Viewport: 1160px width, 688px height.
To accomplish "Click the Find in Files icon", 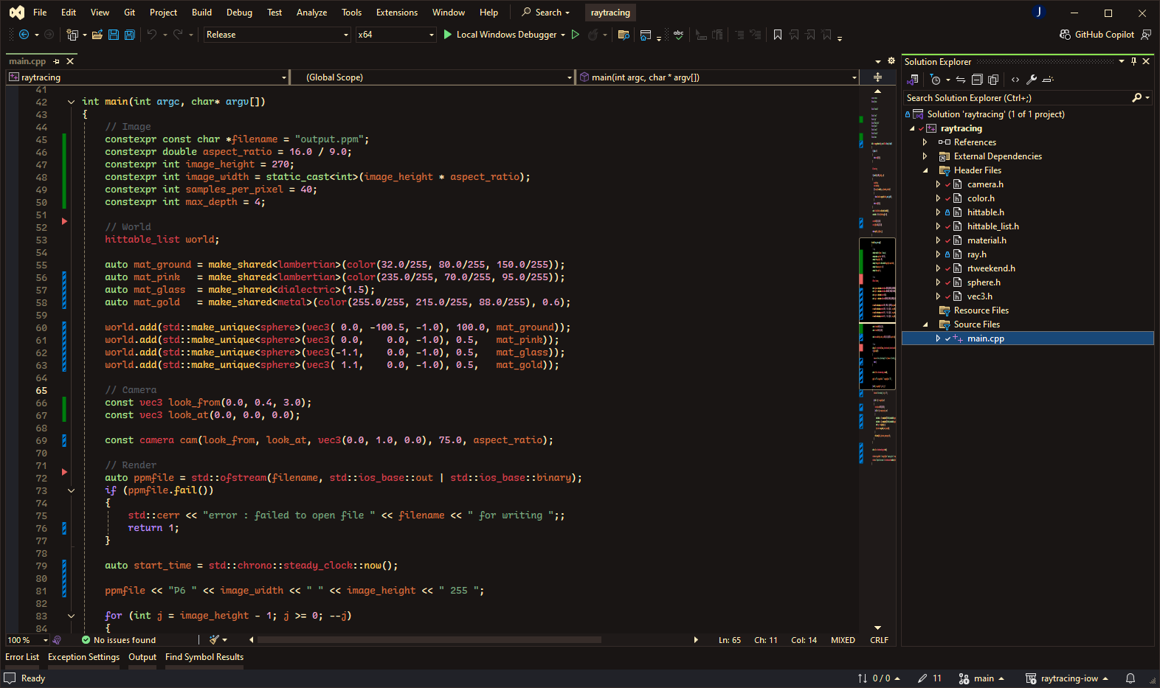I will [x=624, y=35].
